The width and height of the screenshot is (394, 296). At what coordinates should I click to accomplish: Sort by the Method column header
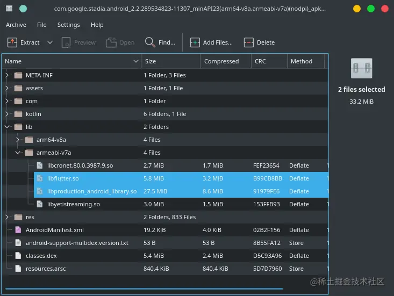click(306, 61)
